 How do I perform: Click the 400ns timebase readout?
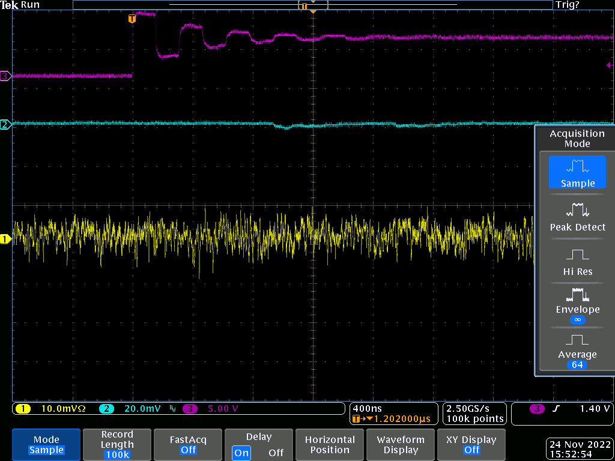pos(367,408)
